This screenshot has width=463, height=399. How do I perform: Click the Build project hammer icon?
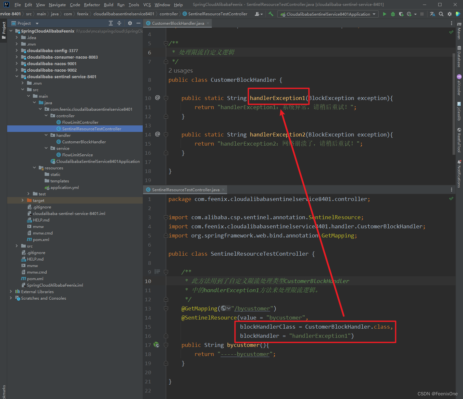point(271,14)
